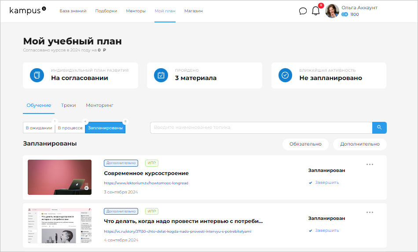
Task: Click the kampus logo
Action: point(27,11)
